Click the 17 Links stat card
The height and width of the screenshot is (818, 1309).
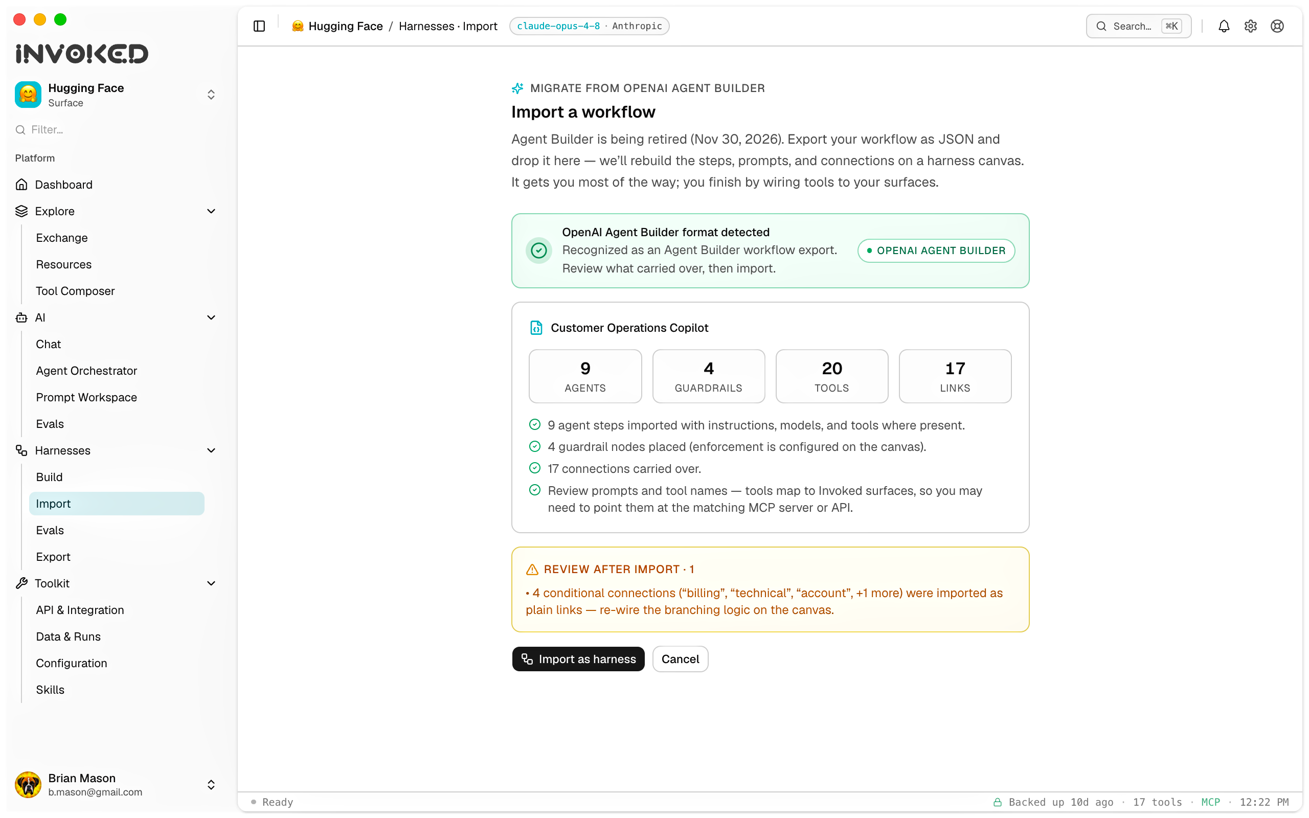point(955,376)
